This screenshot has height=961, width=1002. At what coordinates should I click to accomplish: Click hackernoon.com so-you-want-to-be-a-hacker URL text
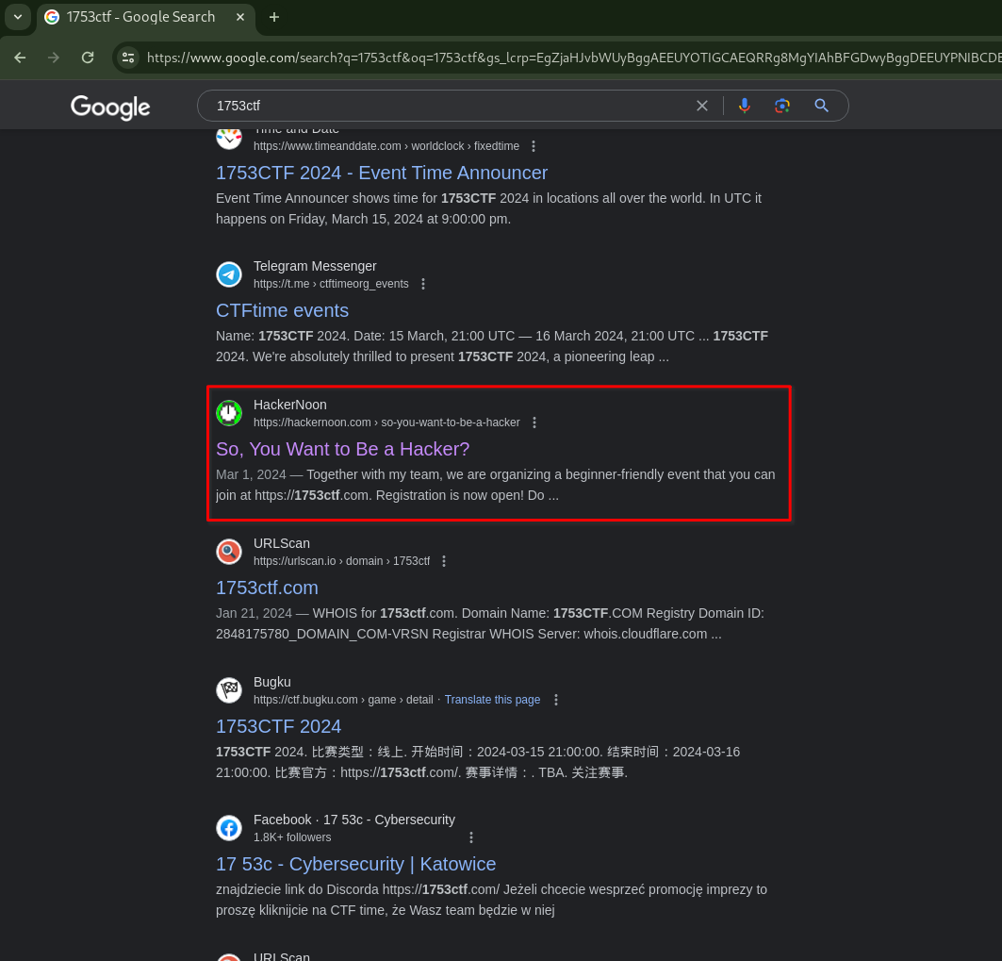[386, 423]
